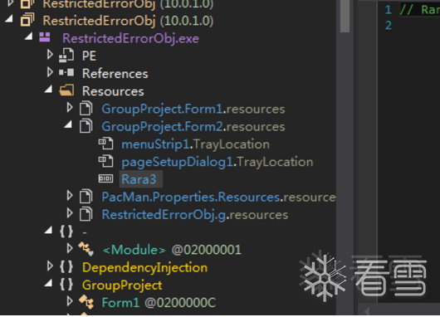This screenshot has height=317, width=440.
Task: Click the RestrictedErrorObj.exe module icon
Action: [x=45, y=37]
